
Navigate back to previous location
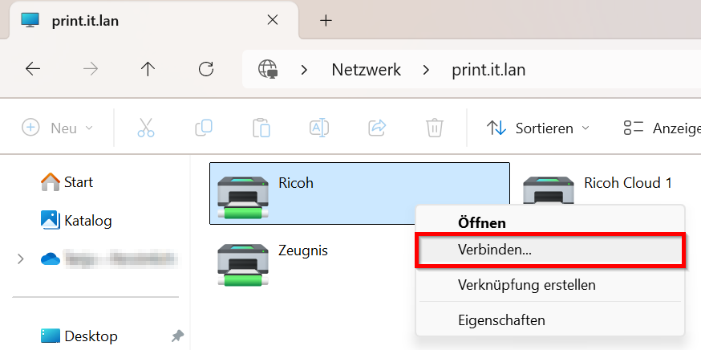(33, 69)
